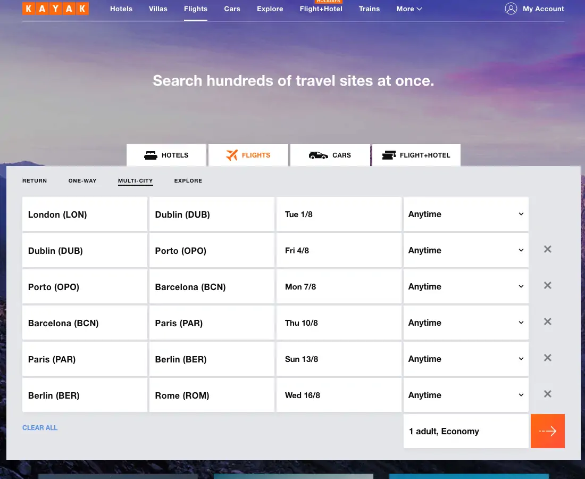The width and height of the screenshot is (585, 479).
Task: Click the My Account text link
Action: coord(543,9)
